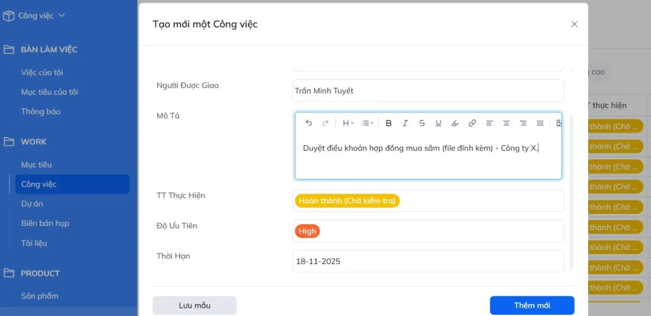Image resolution: width=651 pixels, height=316 pixels.
Task: Click the cube icon beside Công việc
Action: (8, 16)
